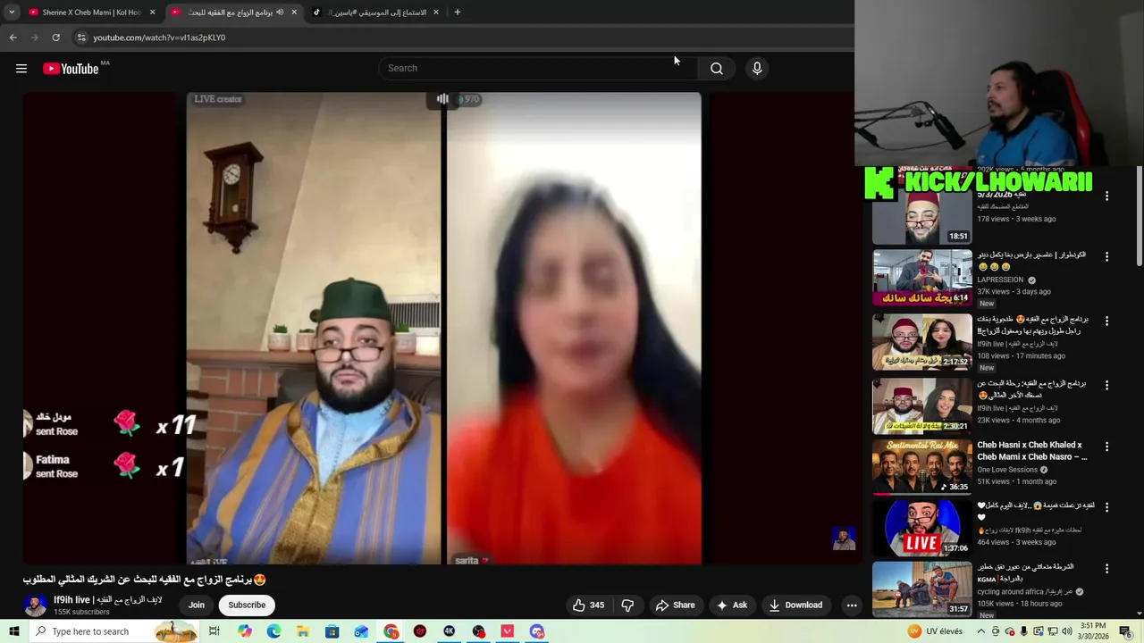Viewport: 1144px width, 643px height.
Task: Switch to Chrome on the taskbar
Action: [x=391, y=631]
